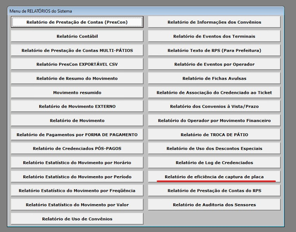
Task: Click Relatório de Fichas Avulsas
Action: point(214,78)
